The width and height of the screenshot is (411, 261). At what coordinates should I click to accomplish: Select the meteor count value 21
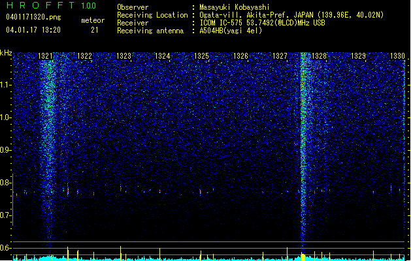[95, 30]
